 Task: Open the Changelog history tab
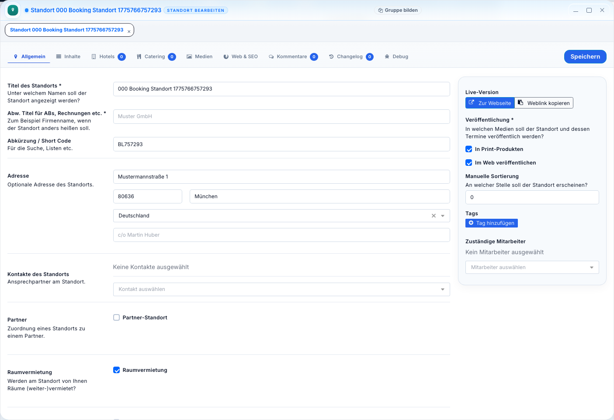tap(350, 56)
